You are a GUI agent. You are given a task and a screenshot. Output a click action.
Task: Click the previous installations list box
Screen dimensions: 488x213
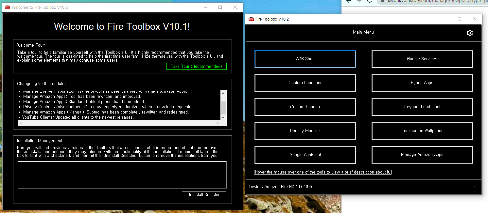coord(122,175)
